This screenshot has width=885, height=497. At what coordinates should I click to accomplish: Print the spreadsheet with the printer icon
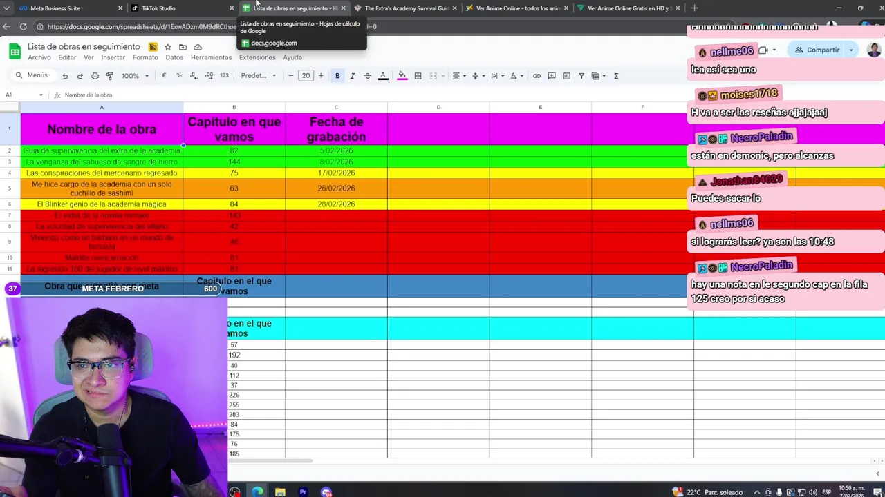click(95, 76)
